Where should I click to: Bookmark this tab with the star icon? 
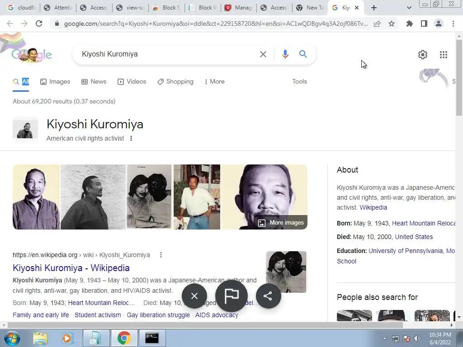pyautogui.click(x=392, y=23)
